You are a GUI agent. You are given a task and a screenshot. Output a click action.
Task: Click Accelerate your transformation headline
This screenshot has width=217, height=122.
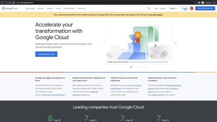click(x=59, y=31)
